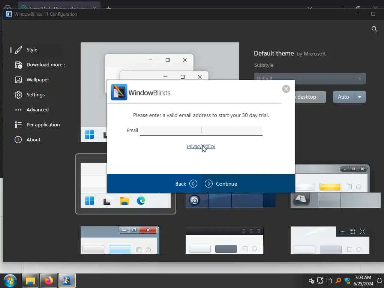Viewport: 384px width, 288px height.
Task: Go Back in the trial dialog
Action: click(186, 184)
